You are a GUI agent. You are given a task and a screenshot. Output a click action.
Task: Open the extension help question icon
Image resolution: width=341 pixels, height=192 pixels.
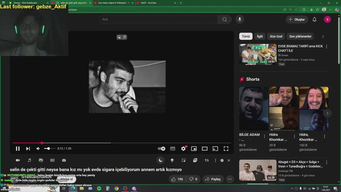pyautogui.click(x=222, y=160)
